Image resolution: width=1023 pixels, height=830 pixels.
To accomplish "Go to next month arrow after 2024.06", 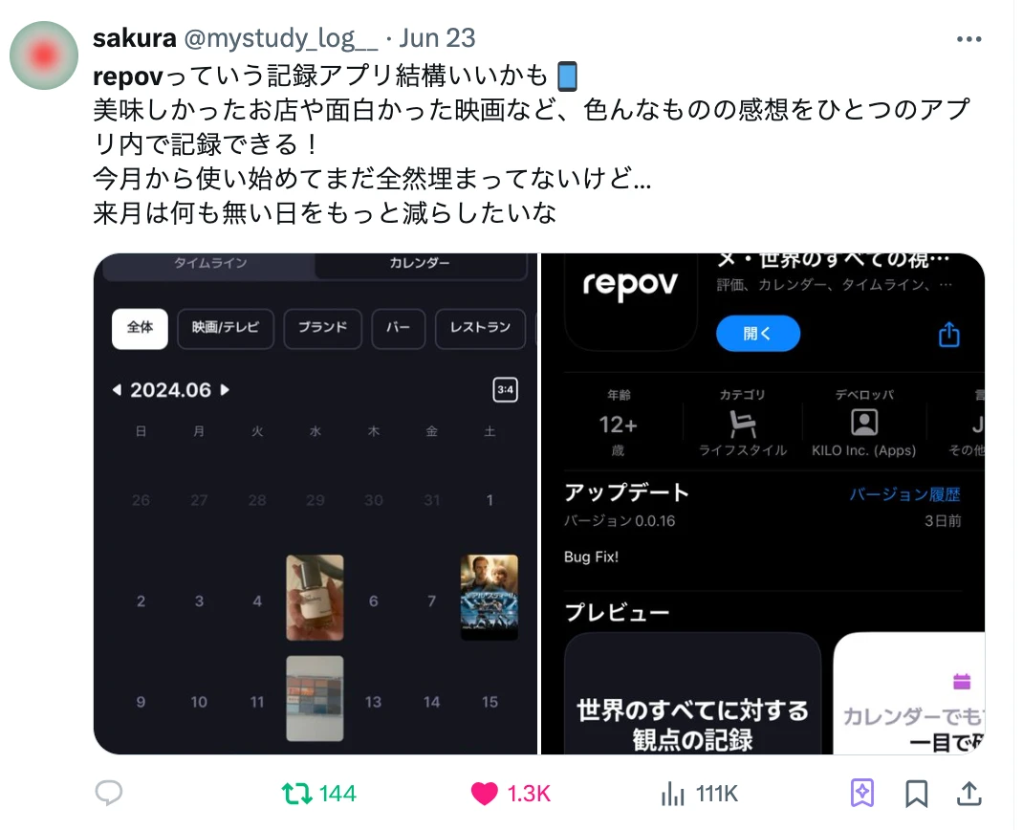I will (225, 389).
